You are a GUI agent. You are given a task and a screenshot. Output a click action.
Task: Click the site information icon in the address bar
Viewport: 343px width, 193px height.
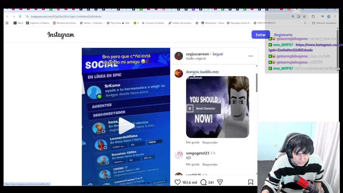(x=27, y=16)
